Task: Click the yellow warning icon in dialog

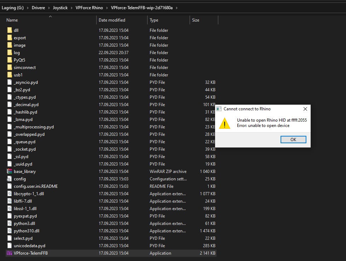Action: (225, 123)
